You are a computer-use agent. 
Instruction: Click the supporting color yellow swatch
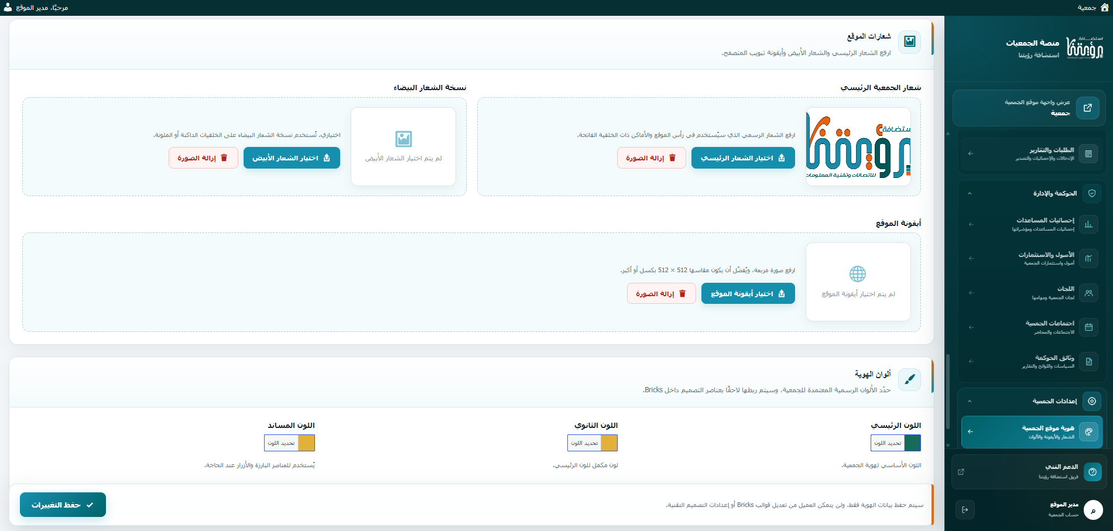coord(306,443)
